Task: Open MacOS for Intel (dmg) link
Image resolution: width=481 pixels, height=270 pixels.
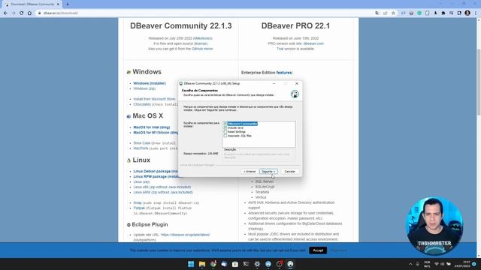Action: coord(152,127)
